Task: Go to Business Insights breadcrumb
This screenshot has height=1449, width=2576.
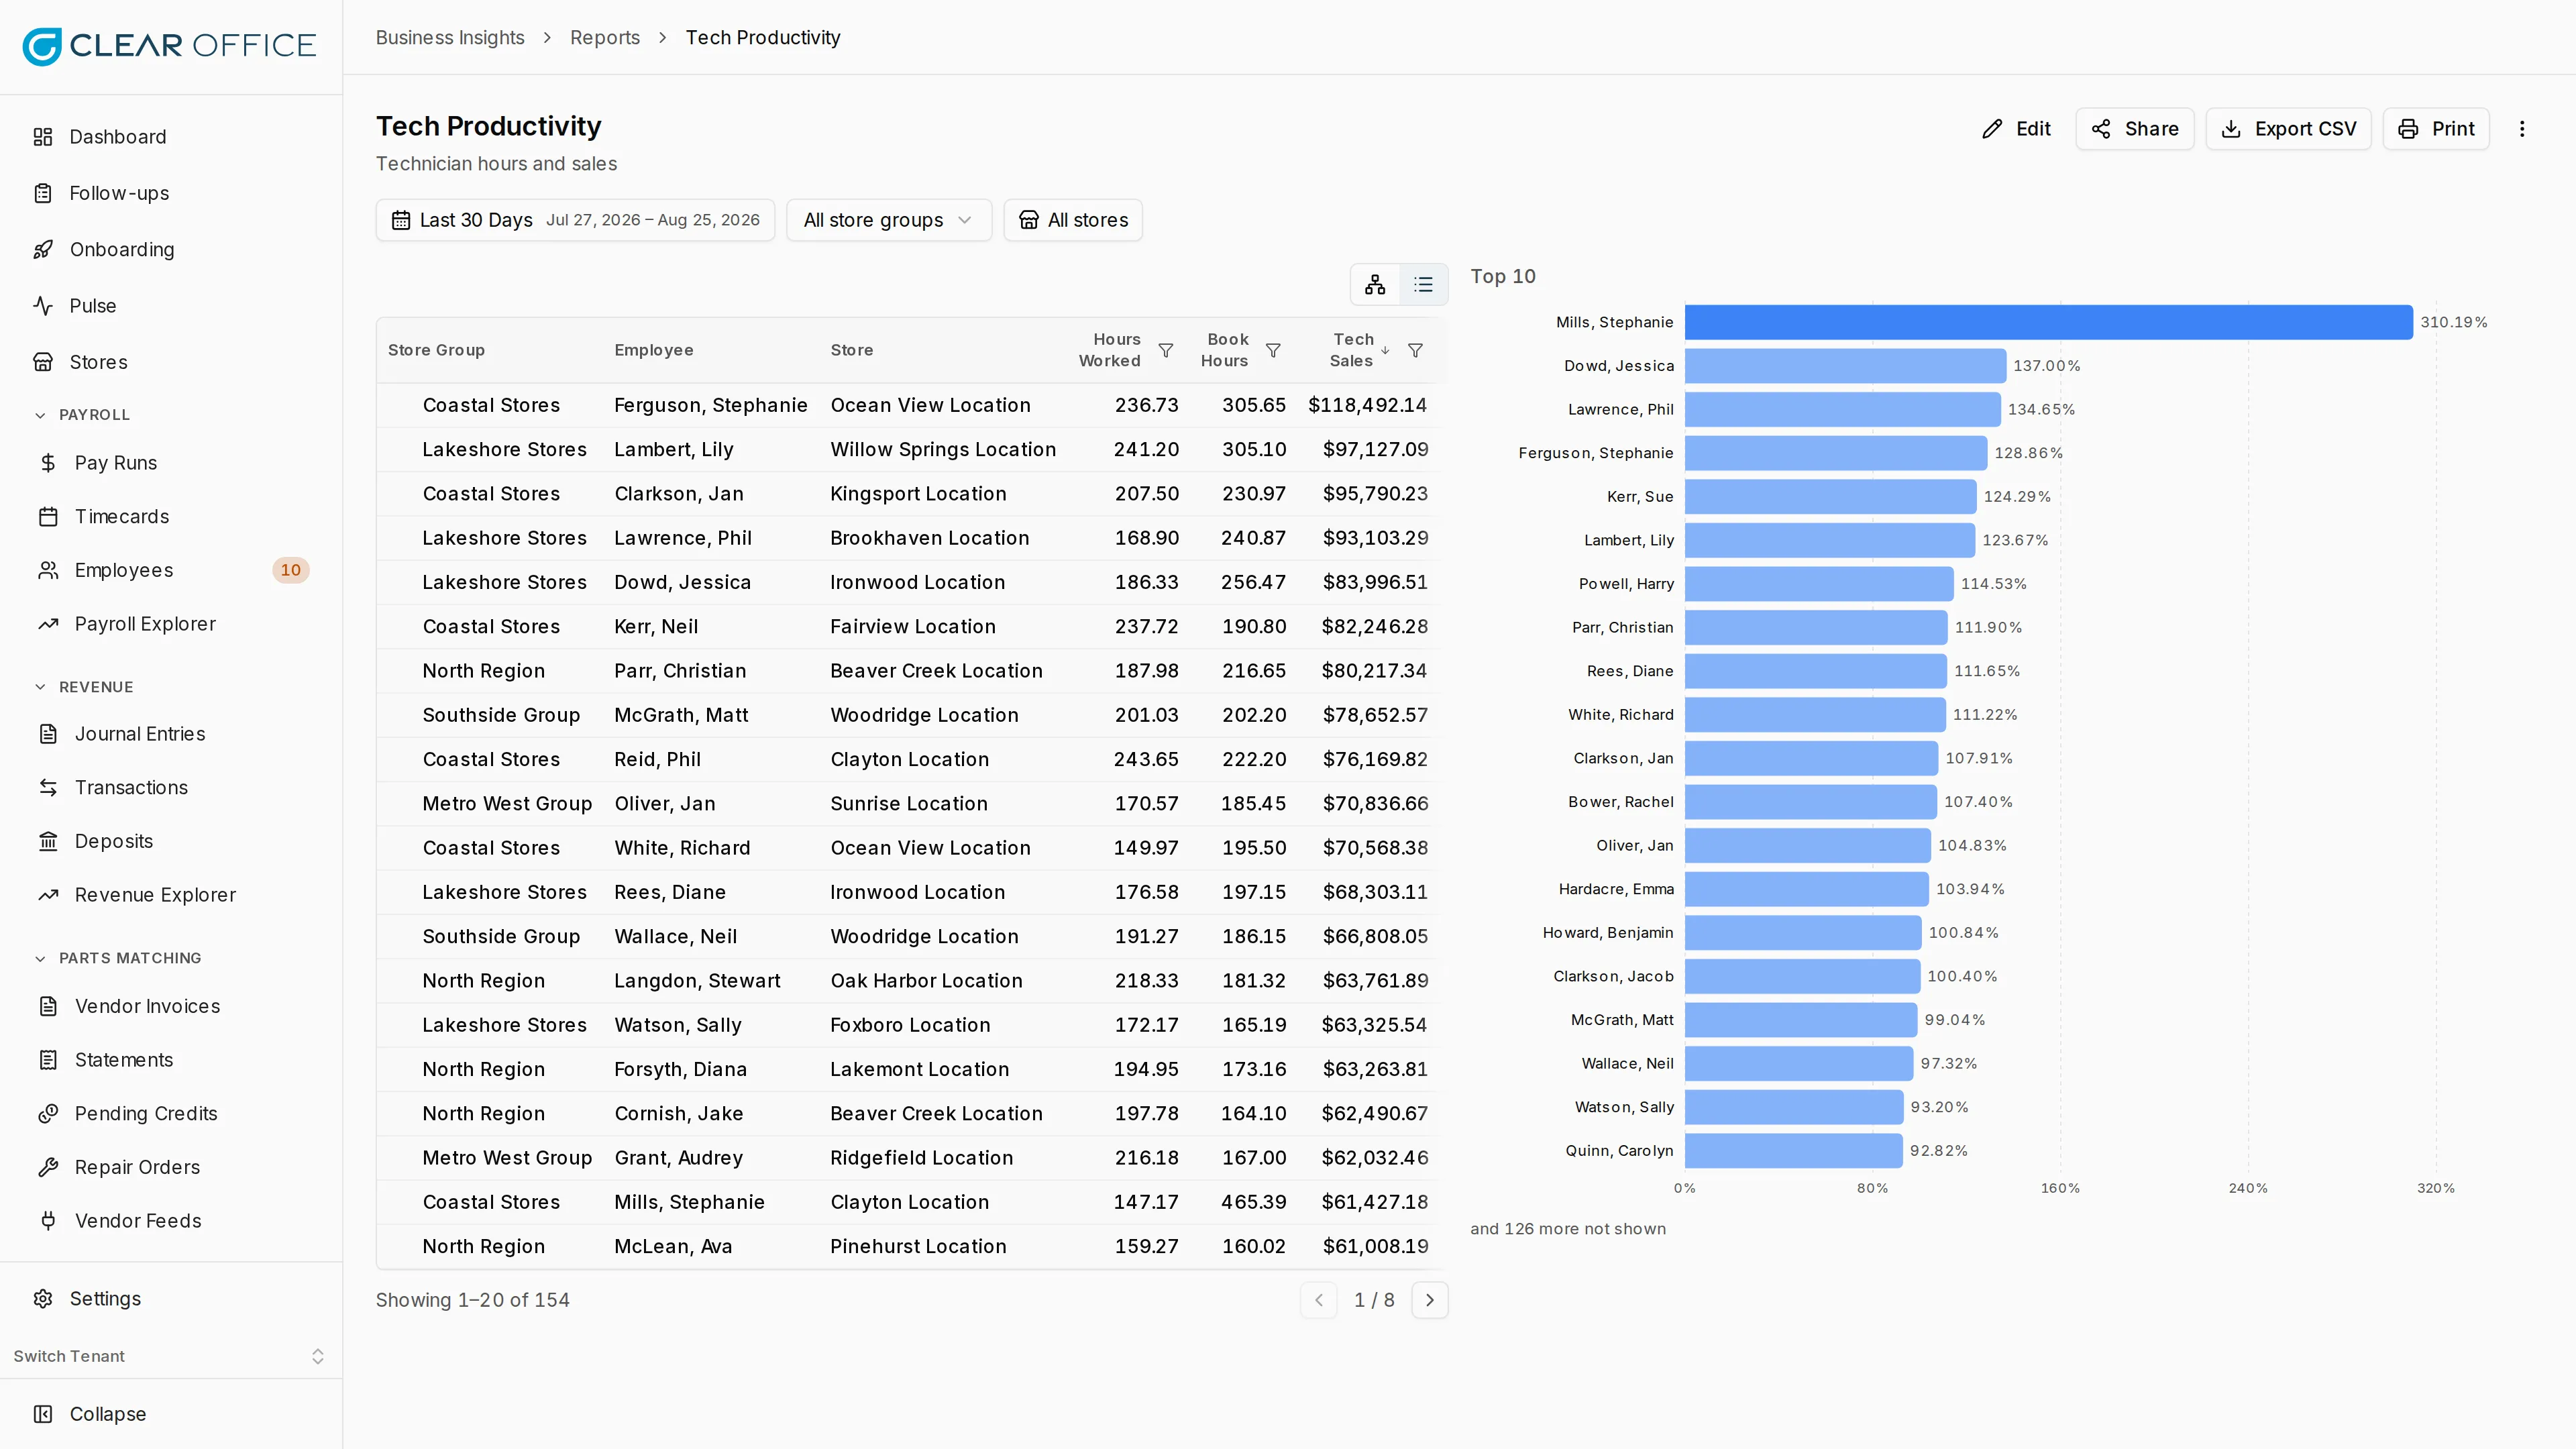Action: [450, 38]
